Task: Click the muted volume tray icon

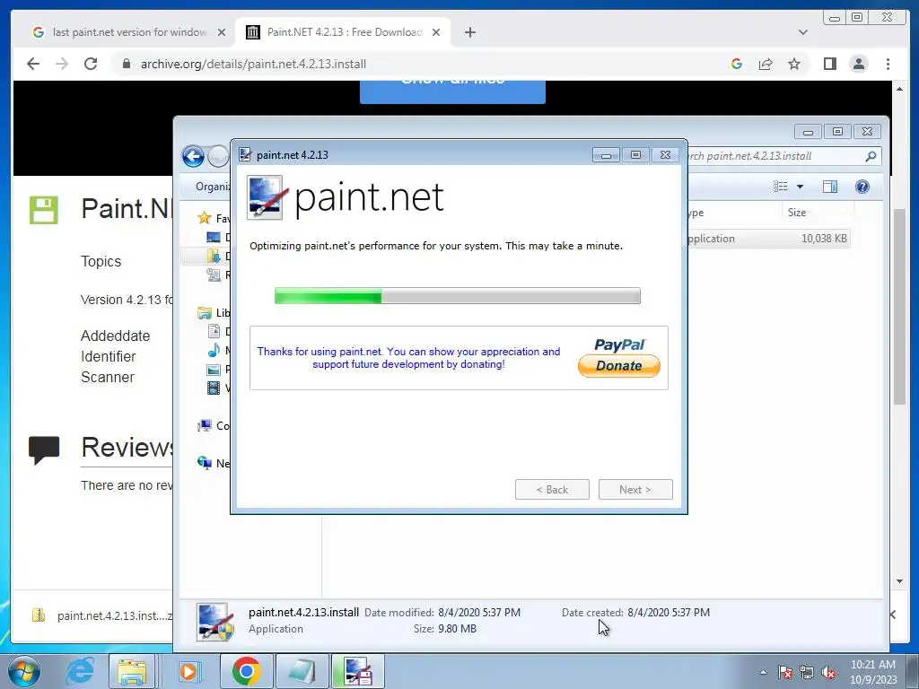Action: click(x=828, y=672)
